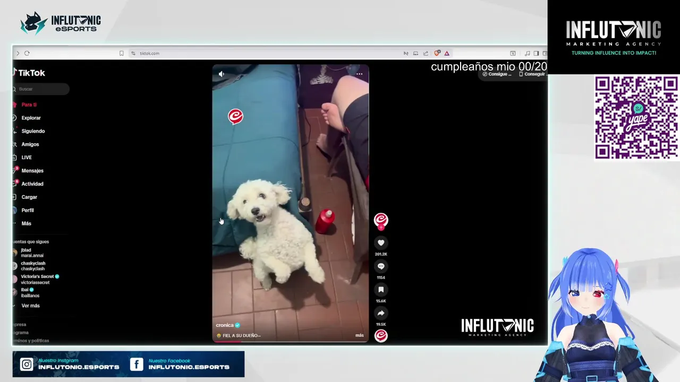Open the Amigos section
Screen dimensions: 680x382
[30, 144]
